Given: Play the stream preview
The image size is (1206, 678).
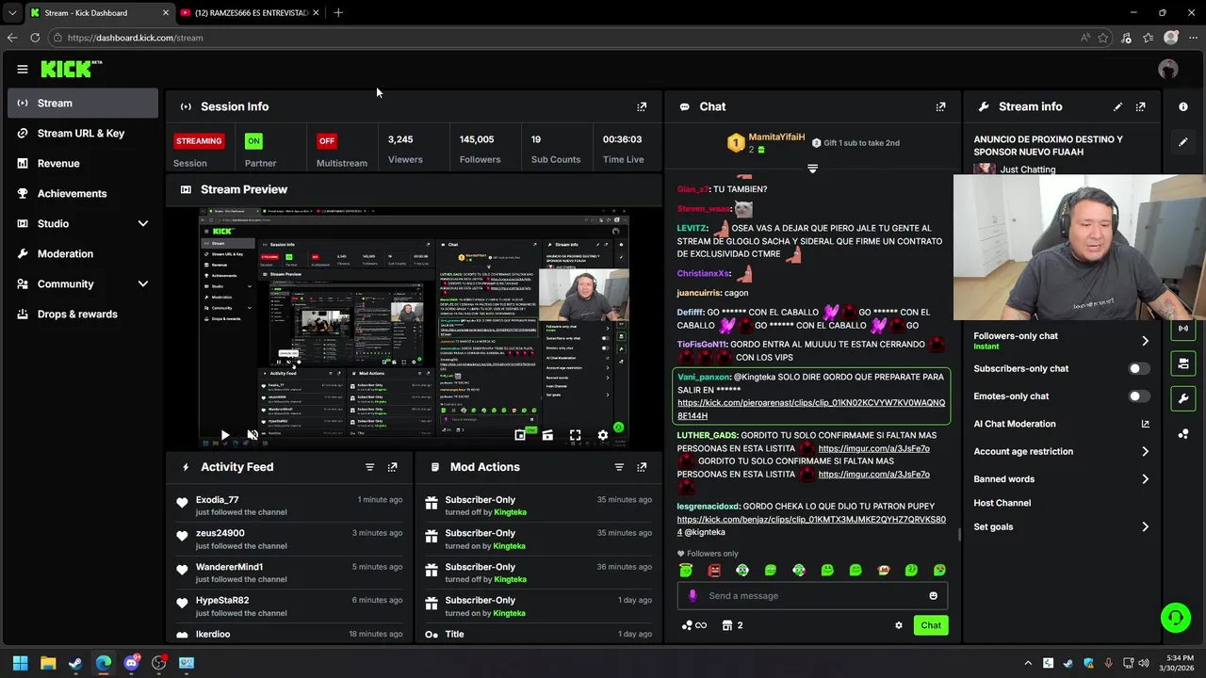Looking at the screenshot, I should (224, 435).
